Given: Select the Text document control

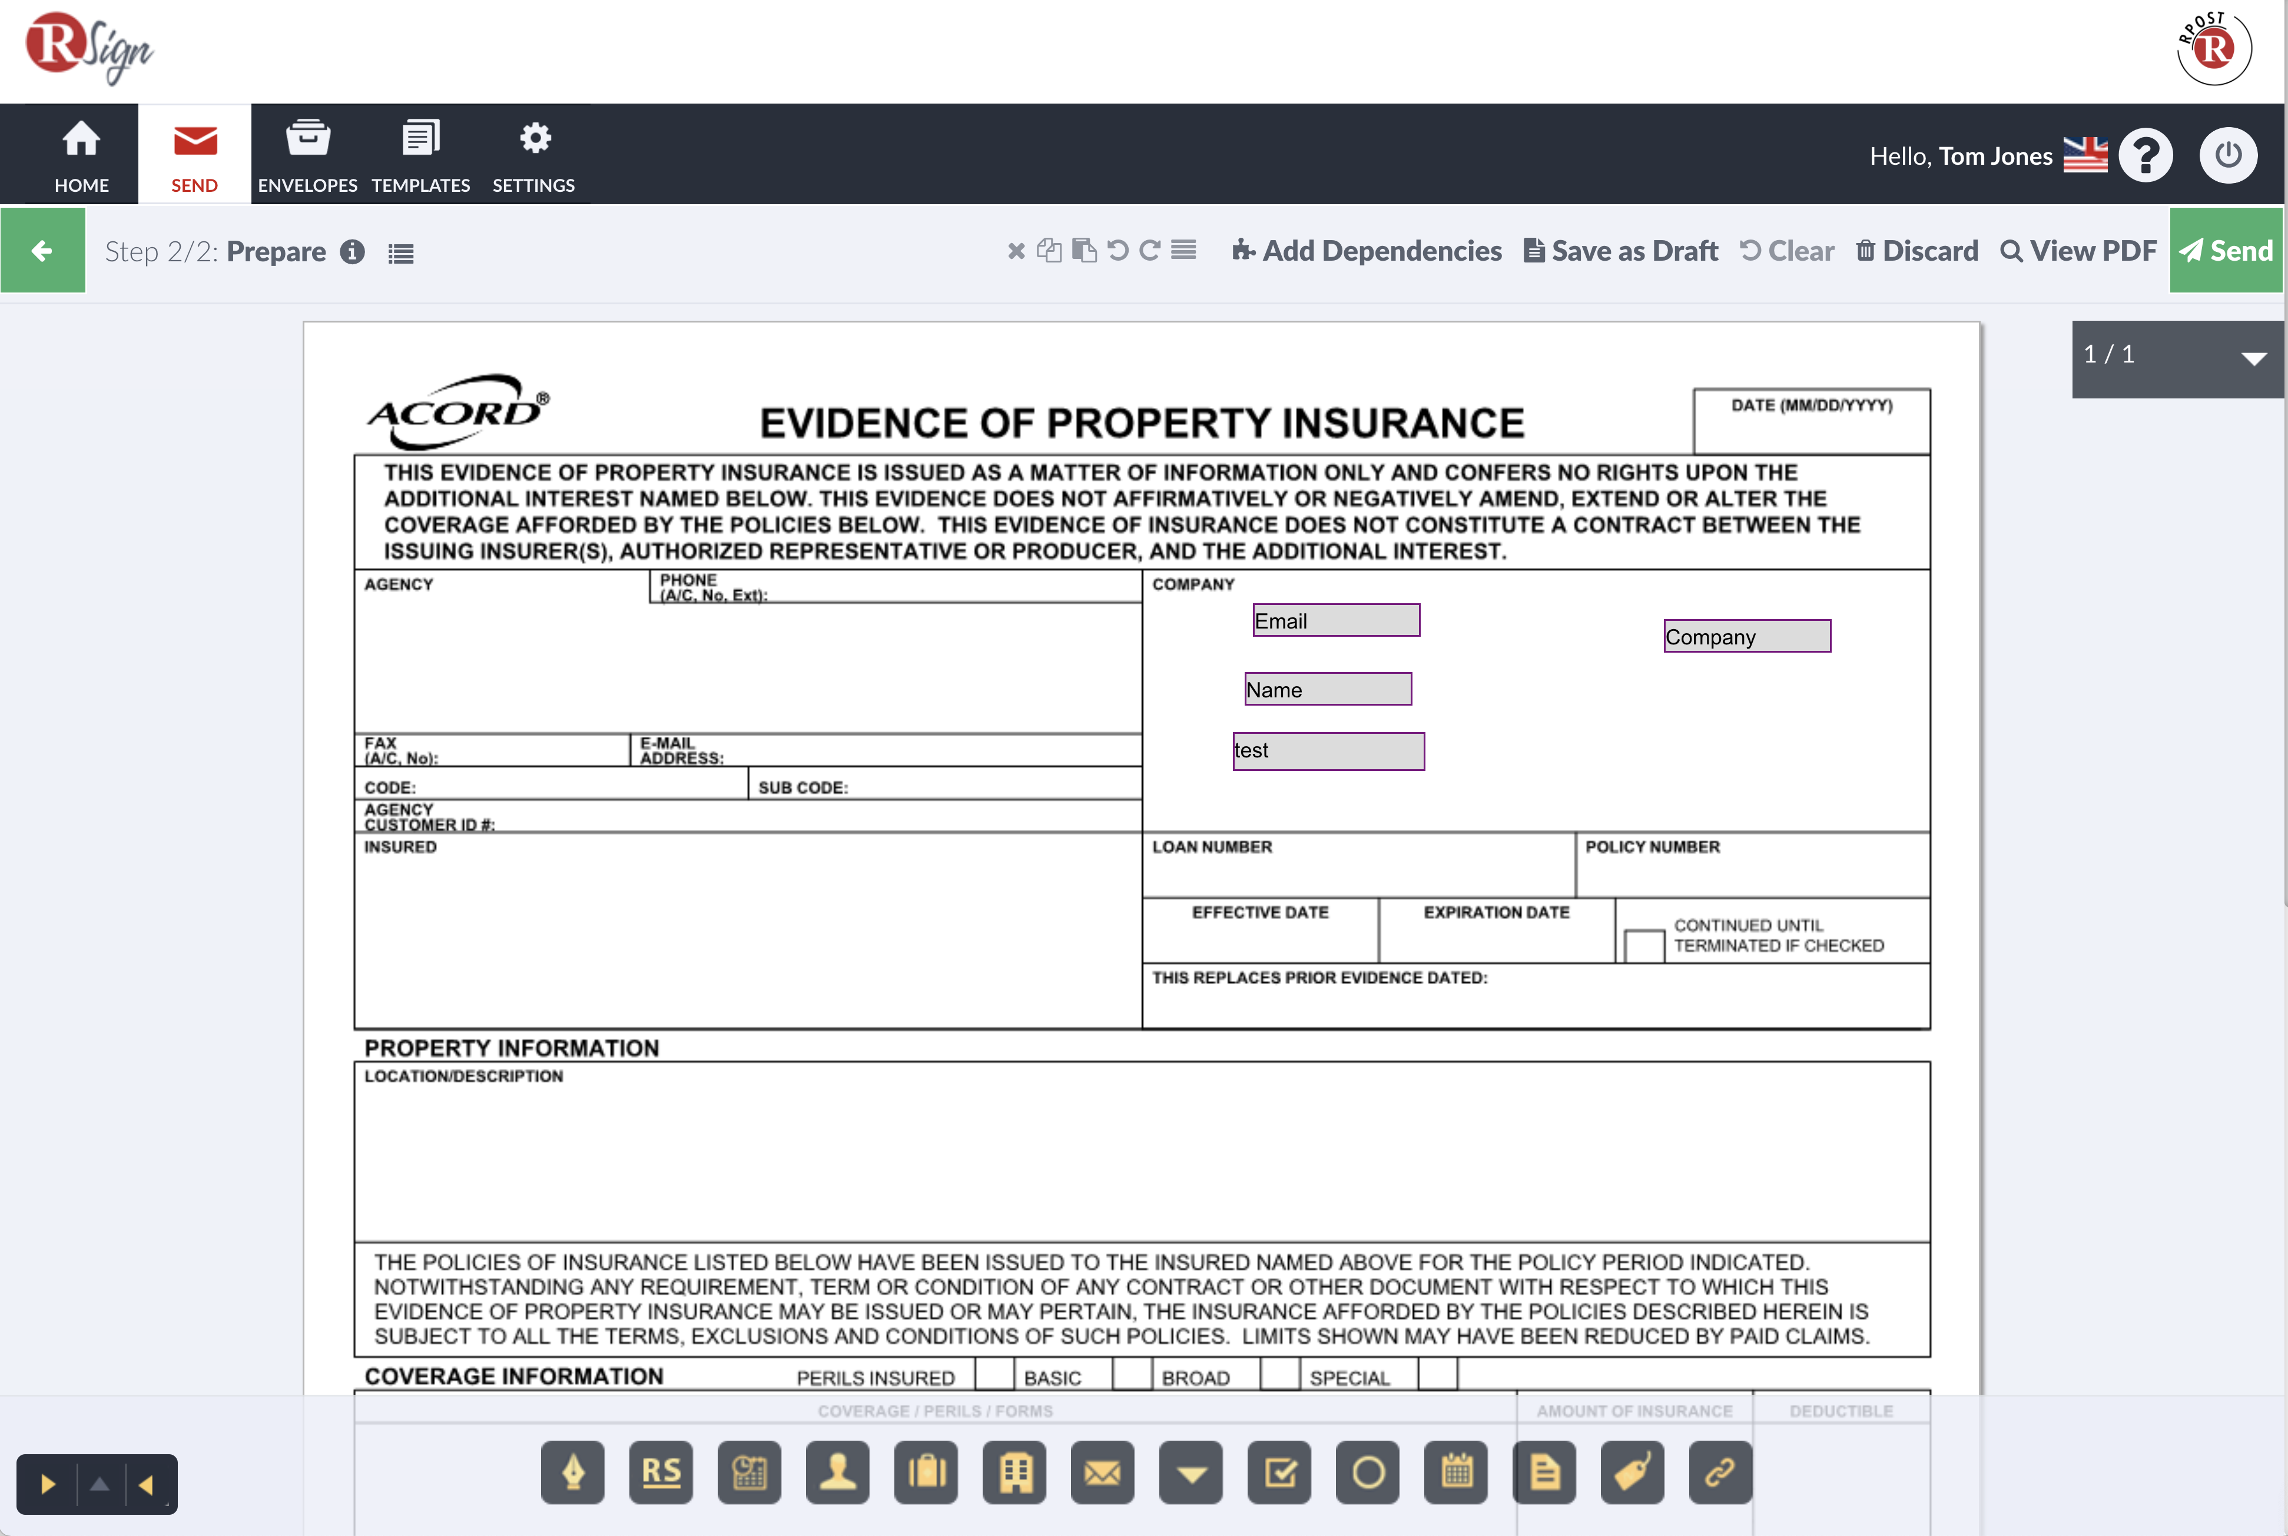Looking at the screenshot, I should tap(1544, 1471).
